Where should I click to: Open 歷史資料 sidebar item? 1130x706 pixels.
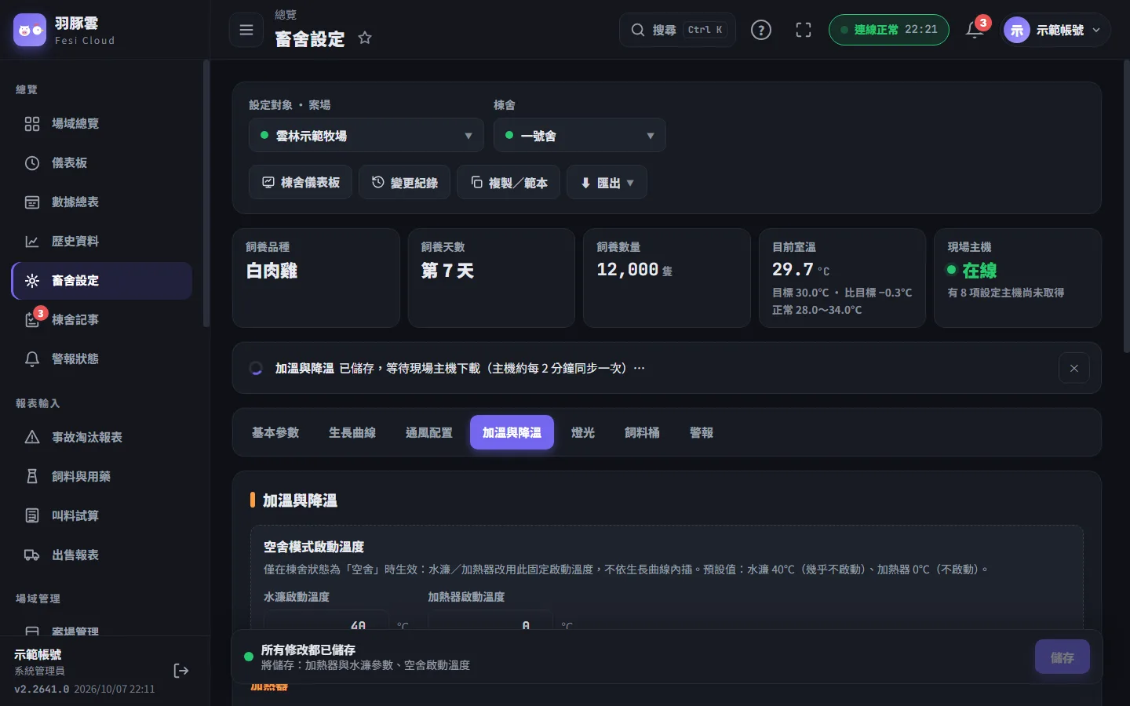pos(102,242)
